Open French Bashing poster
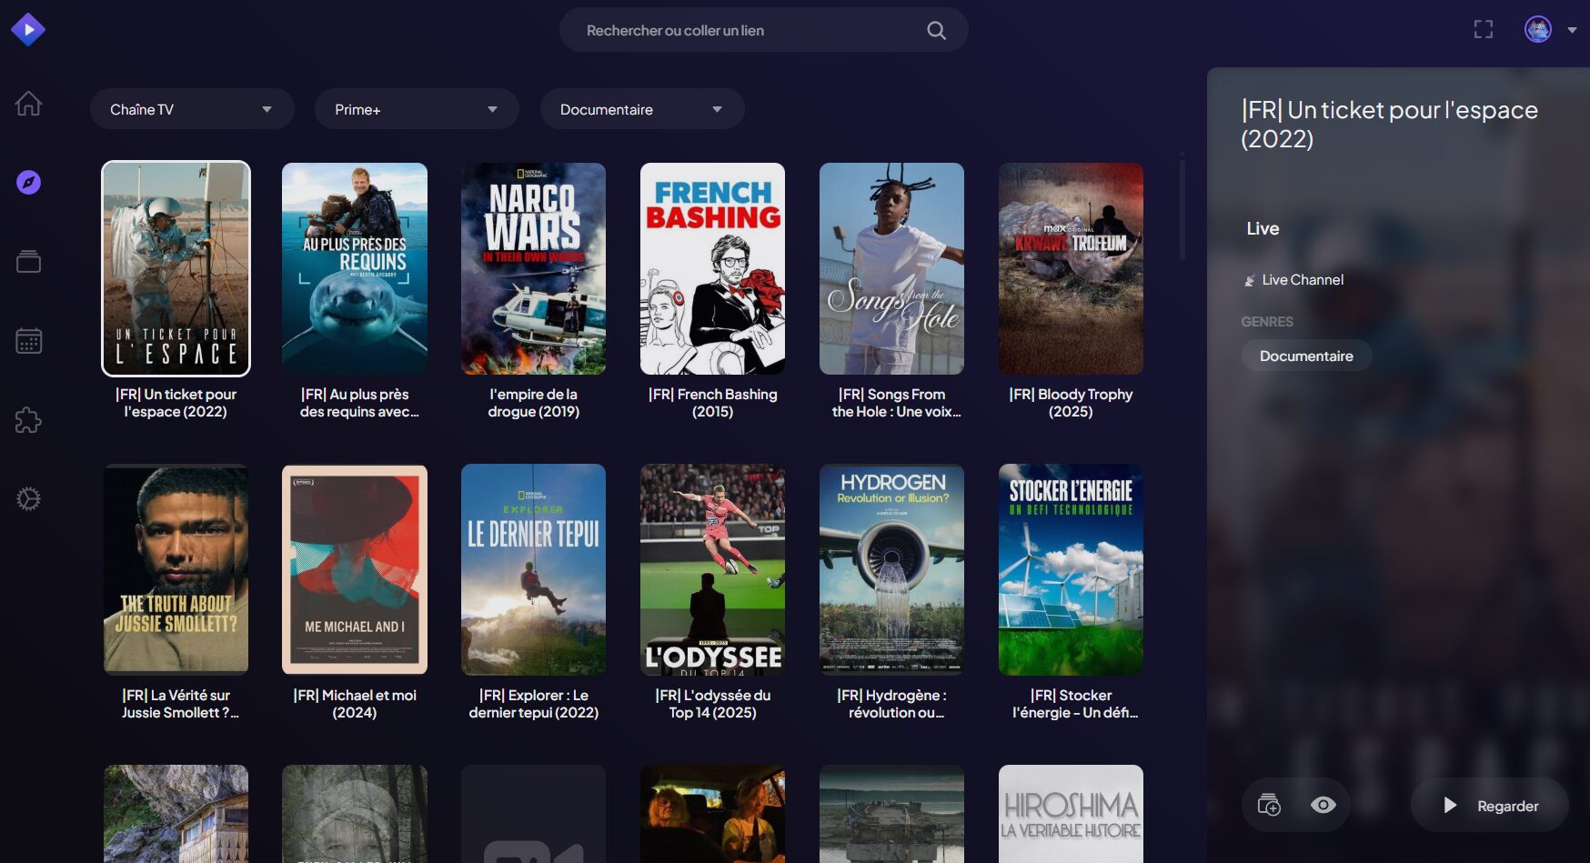1590x863 pixels. [713, 268]
